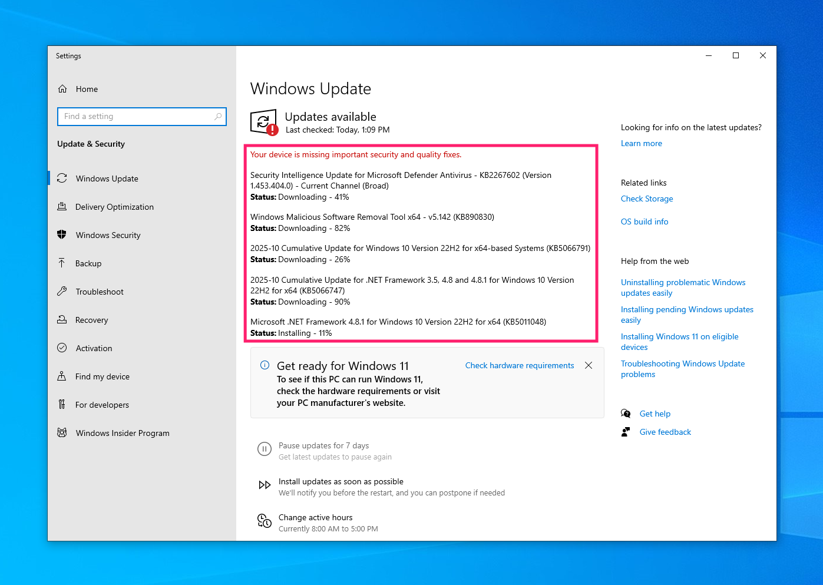The height and width of the screenshot is (585, 823).
Task: Click the Find a setting search box
Action: [142, 117]
